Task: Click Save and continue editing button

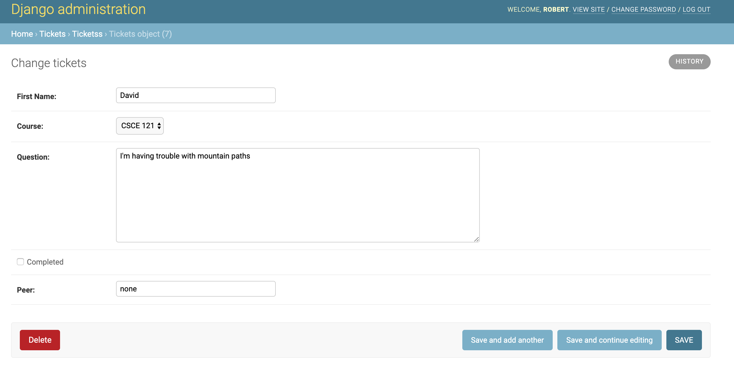Action: [x=609, y=340]
